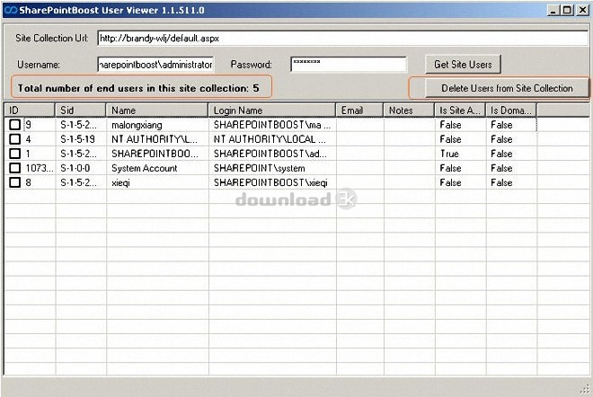Viewport: 593px width, 397px height.
Task: Select the xieqi name cell
Action: (x=120, y=182)
